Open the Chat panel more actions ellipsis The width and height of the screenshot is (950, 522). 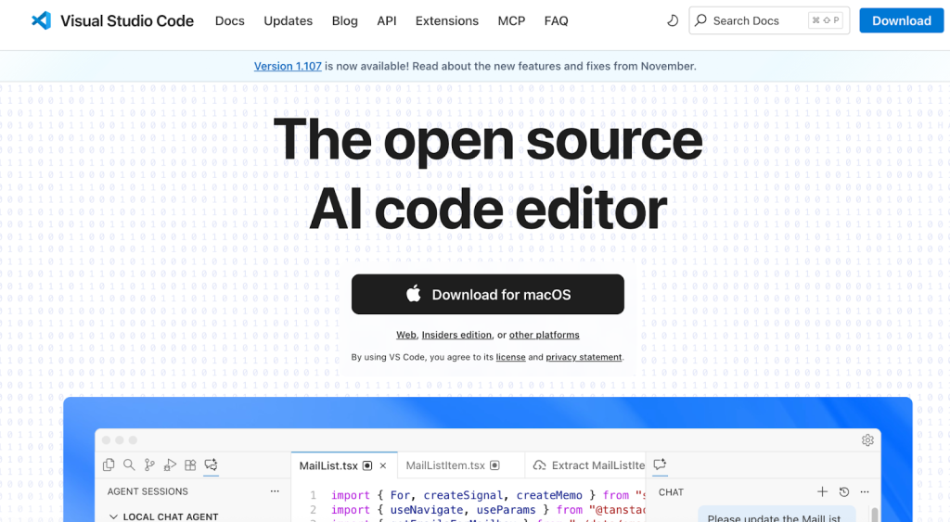[865, 492]
